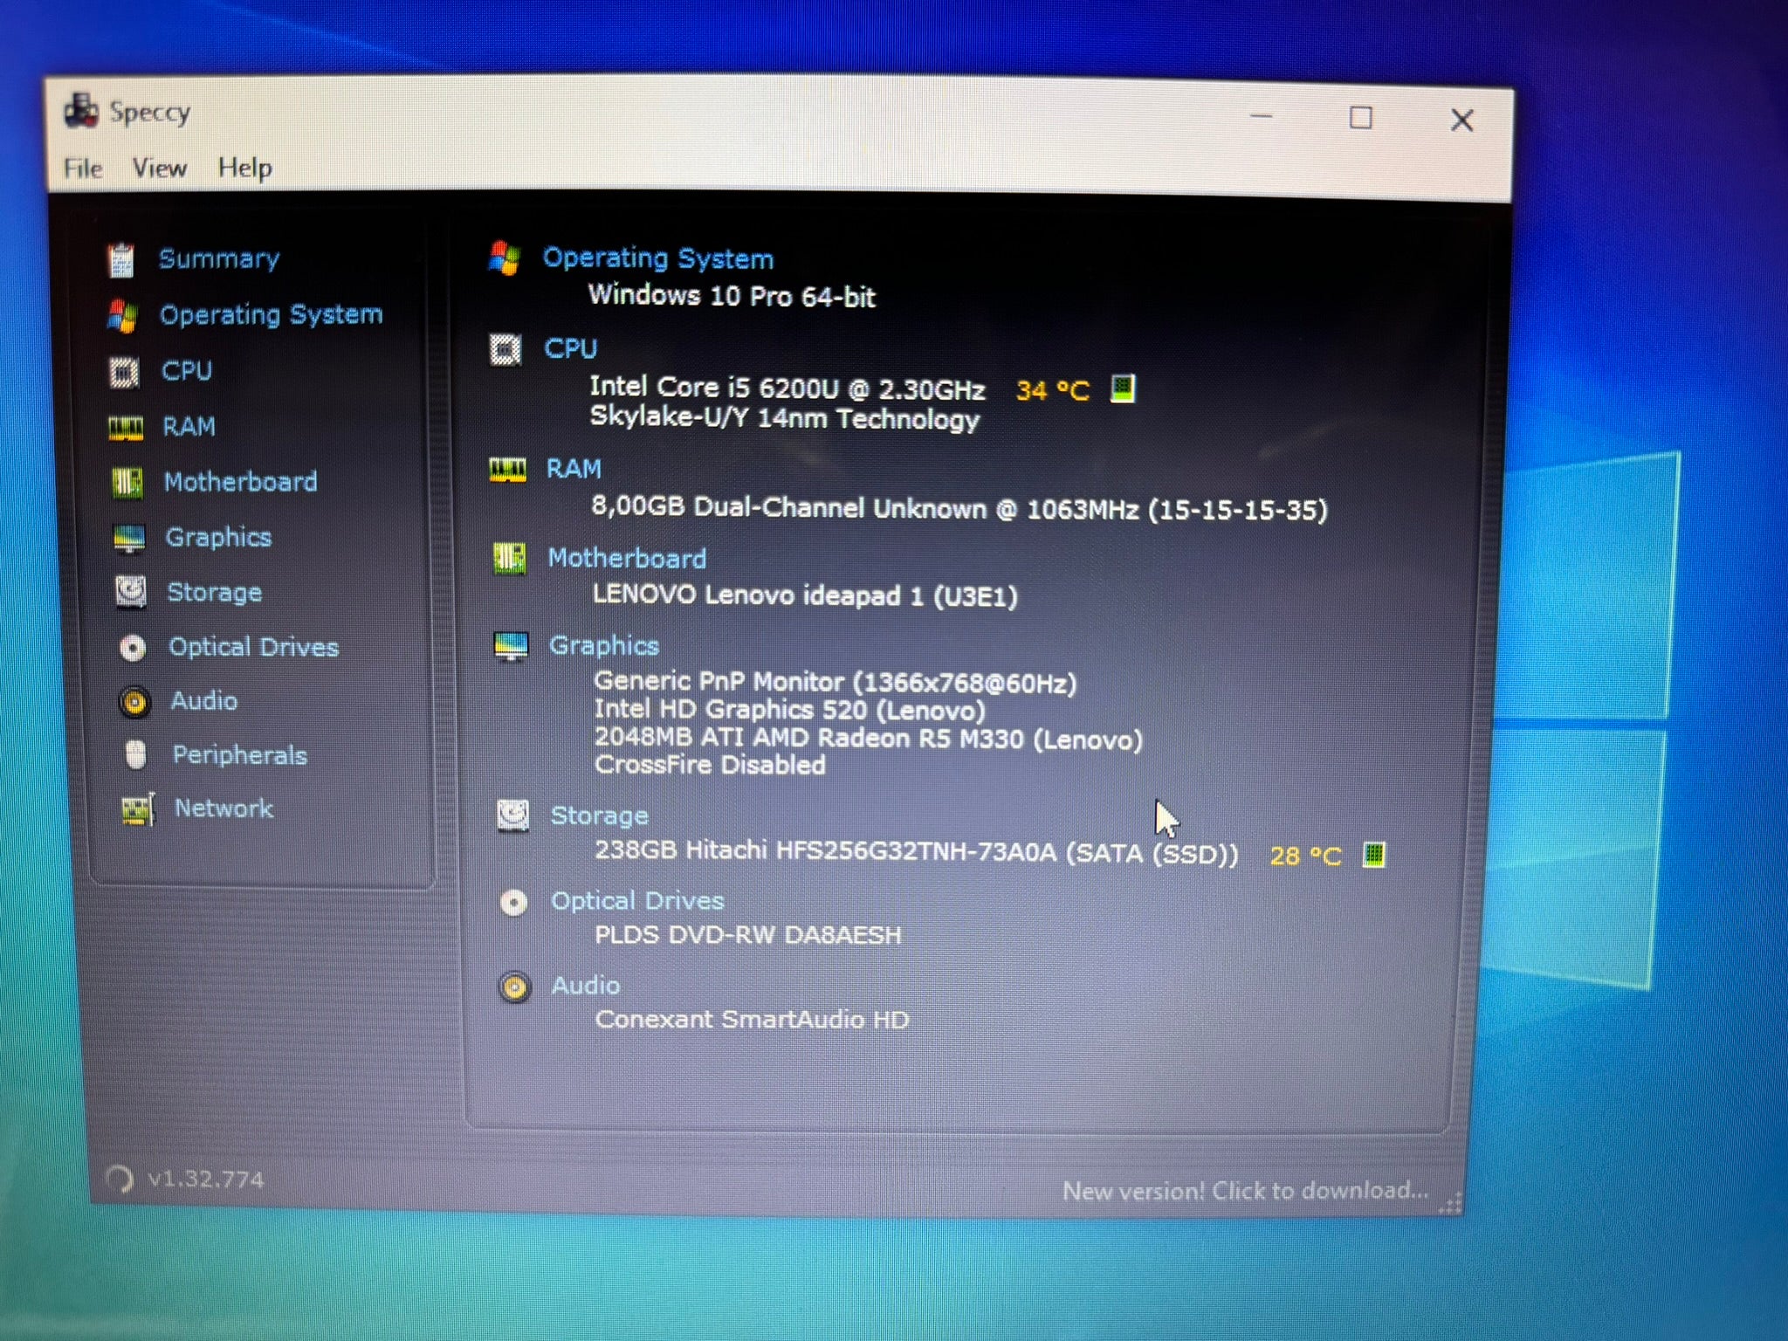The width and height of the screenshot is (1788, 1341).
Task: Click the Operating System flag icon in sidebar
Action: pos(122,316)
